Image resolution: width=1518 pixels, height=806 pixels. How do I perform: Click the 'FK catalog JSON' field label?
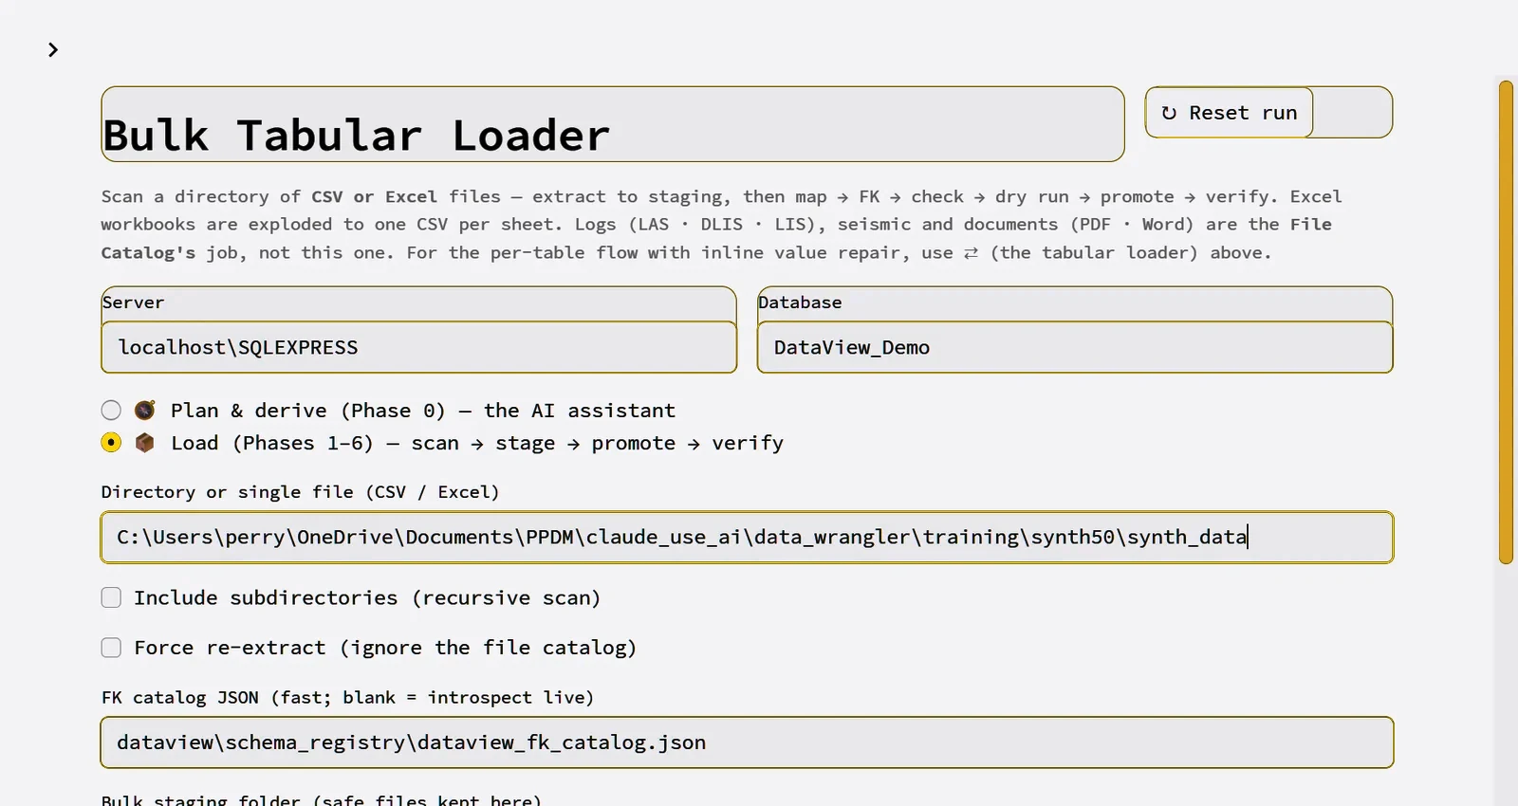[347, 698]
